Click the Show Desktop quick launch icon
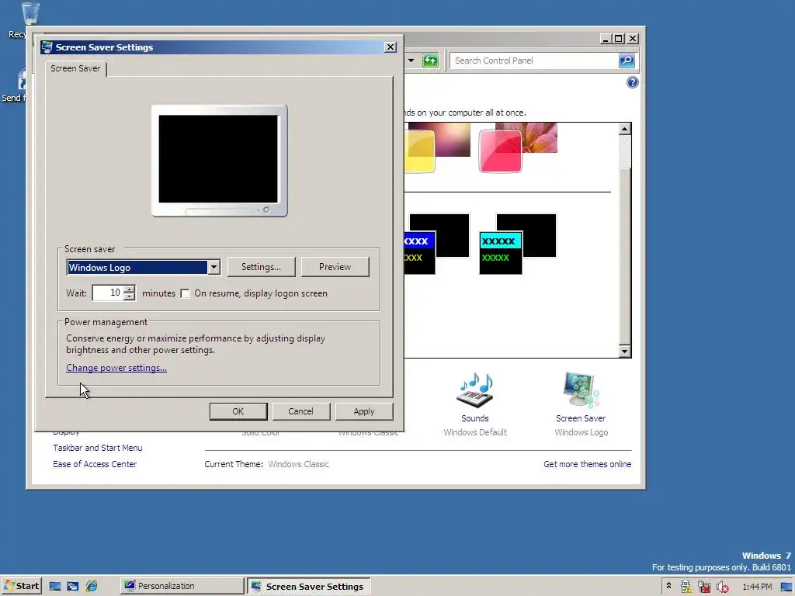The height and width of the screenshot is (596, 795). click(x=55, y=587)
